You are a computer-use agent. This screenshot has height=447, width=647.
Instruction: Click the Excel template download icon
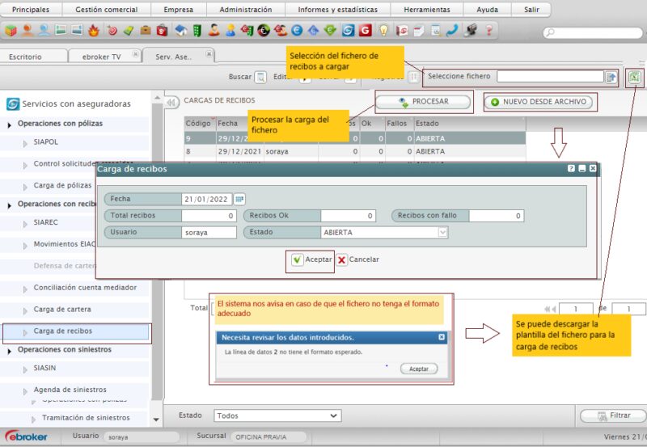(x=635, y=77)
